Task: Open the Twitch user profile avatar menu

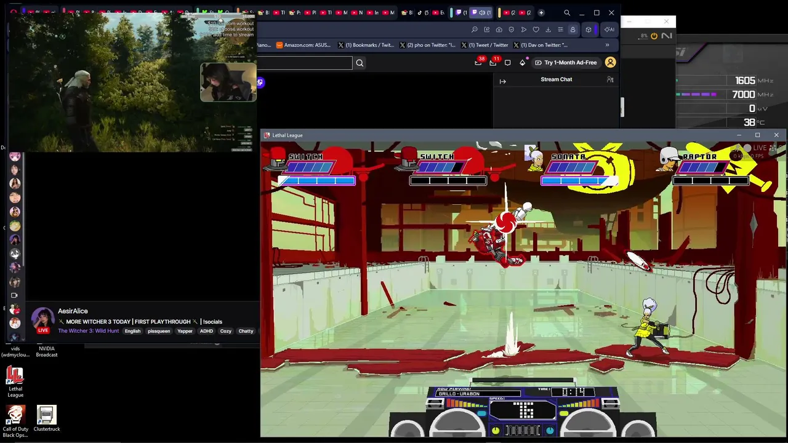Action: click(610, 62)
